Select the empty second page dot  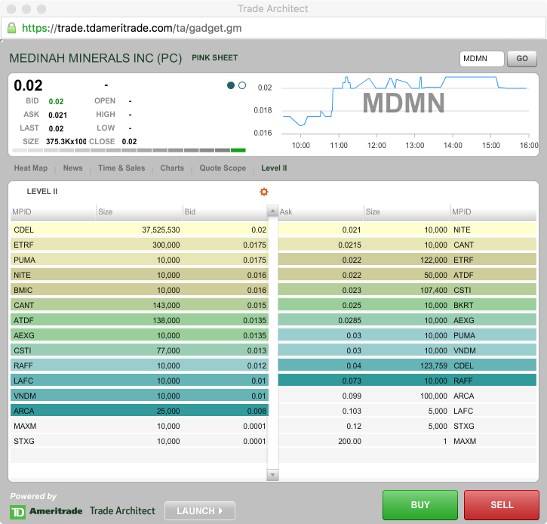(242, 85)
